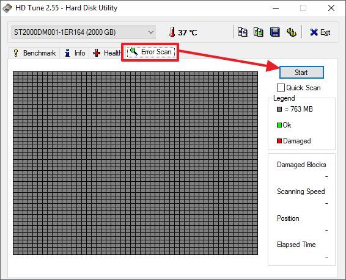Switch to the Benchmark tab
Viewport: 346px width, 280px height.
[x=35, y=53]
